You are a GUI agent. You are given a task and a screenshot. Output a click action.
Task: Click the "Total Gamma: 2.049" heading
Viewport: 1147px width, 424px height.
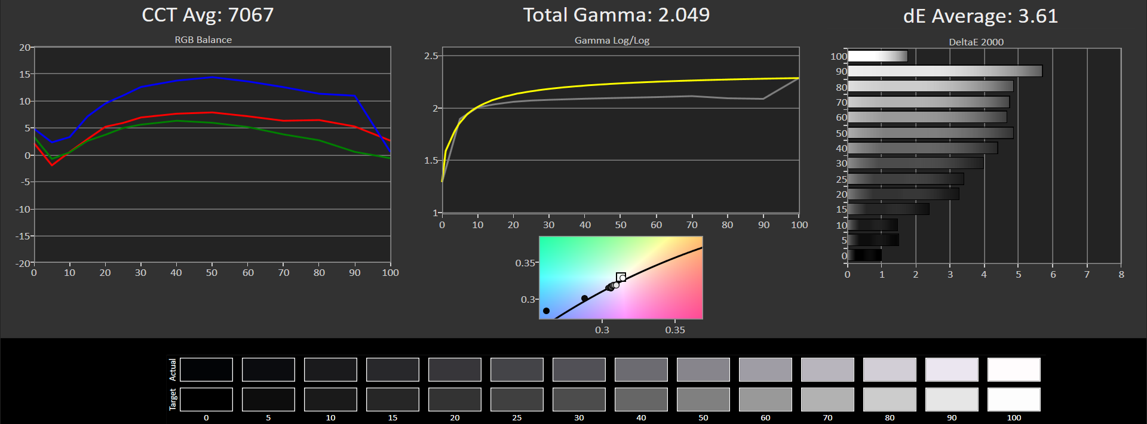tap(617, 15)
